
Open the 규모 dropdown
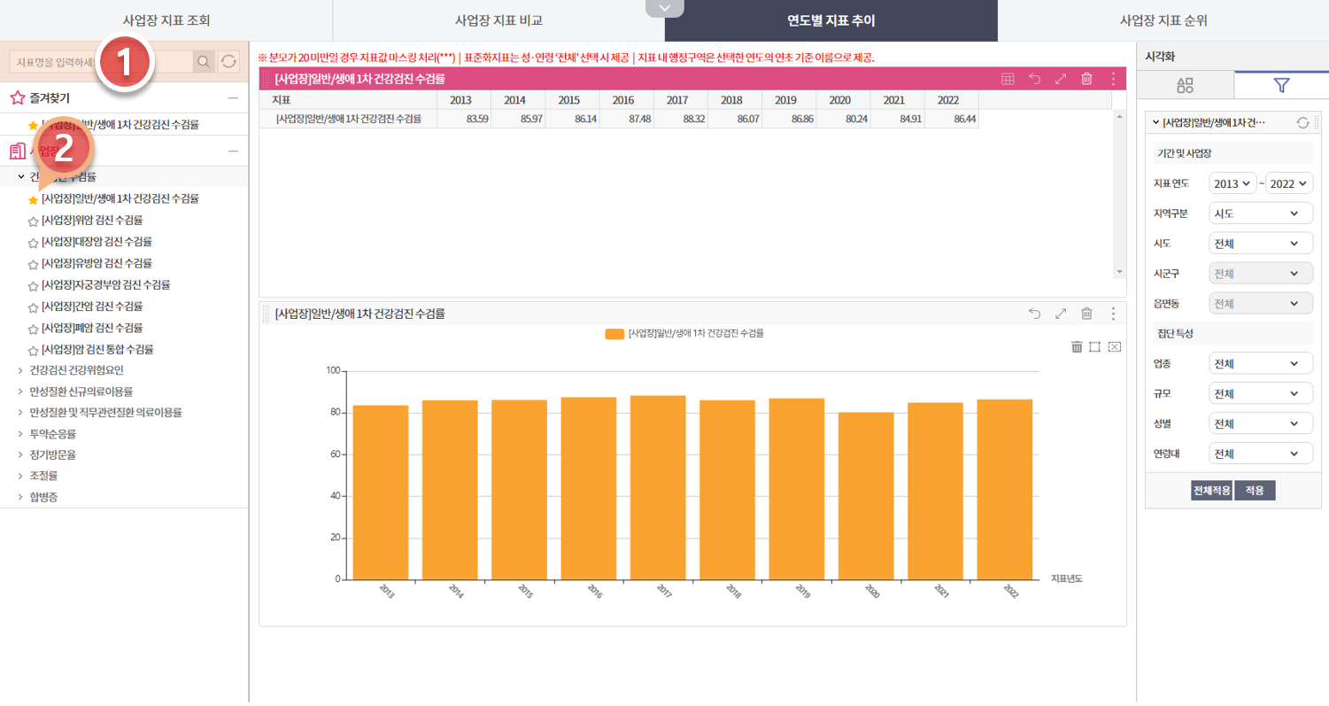point(1261,393)
